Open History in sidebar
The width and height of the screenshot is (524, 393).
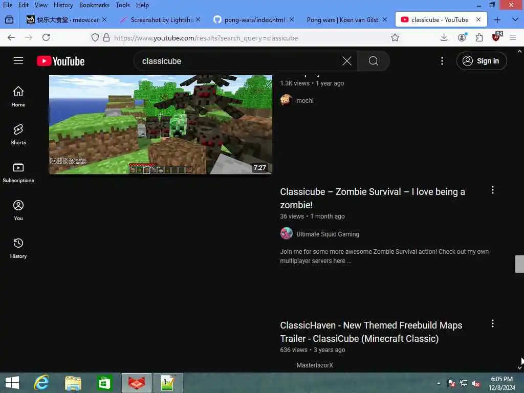click(x=18, y=248)
